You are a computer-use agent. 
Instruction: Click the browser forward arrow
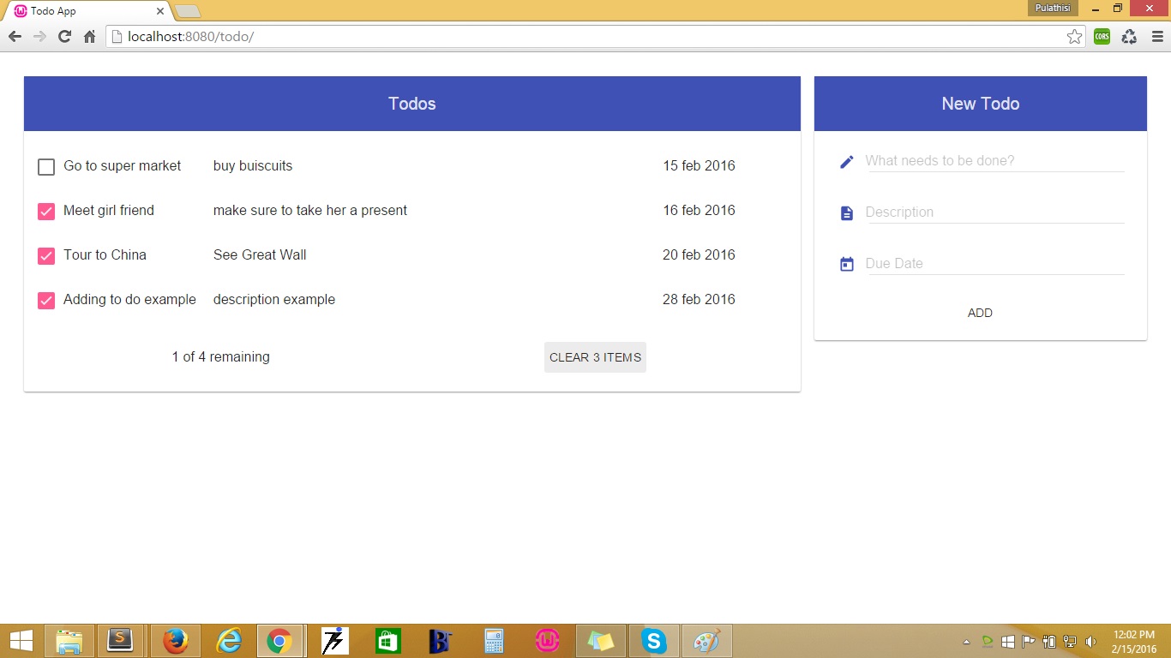[39, 37]
